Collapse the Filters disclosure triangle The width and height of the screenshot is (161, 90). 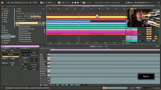pos(17,9)
